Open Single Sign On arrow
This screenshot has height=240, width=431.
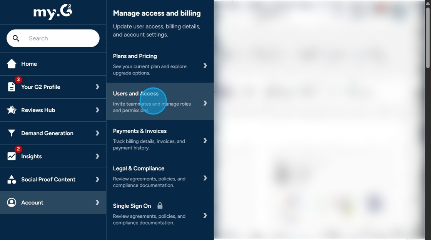pos(205,215)
